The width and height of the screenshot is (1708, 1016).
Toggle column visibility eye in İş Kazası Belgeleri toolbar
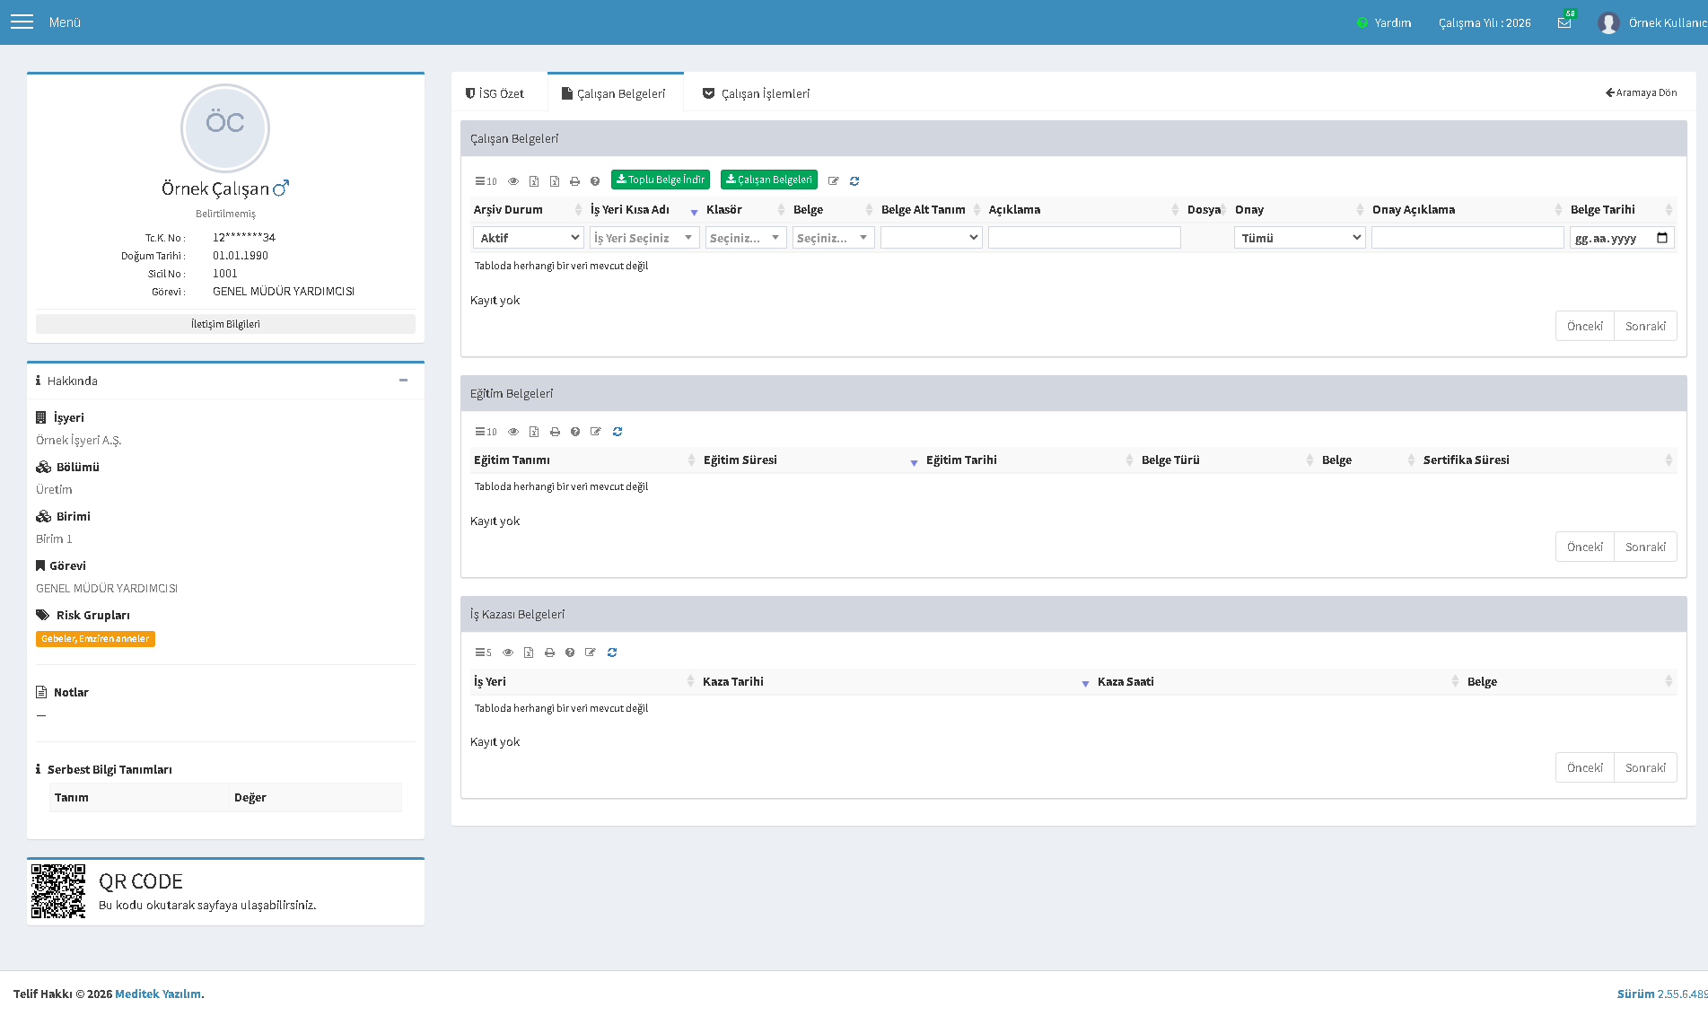508,653
